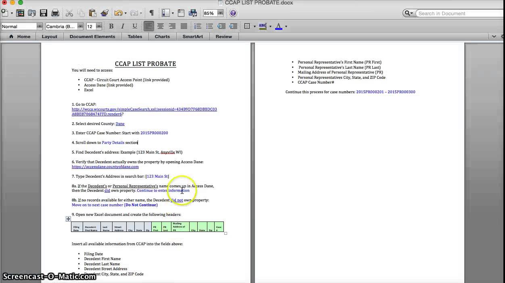Toggle align text left
The width and height of the screenshot is (505, 283).
tap(149, 26)
